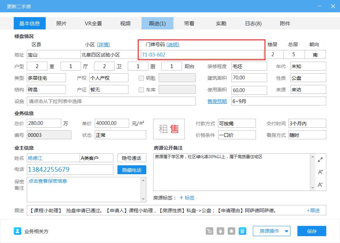Expand the 房源公开备注 panel with the arrows icon
340x243 pixels.
pos(320,159)
